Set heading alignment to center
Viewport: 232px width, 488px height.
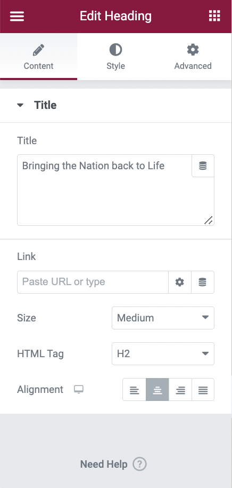coord(158,390)
